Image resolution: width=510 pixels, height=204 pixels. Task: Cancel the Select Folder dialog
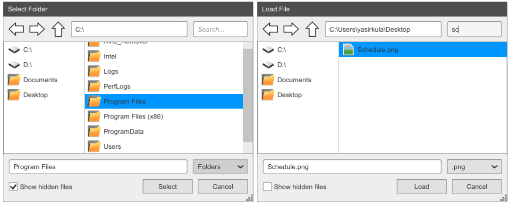tap(223, 187)
